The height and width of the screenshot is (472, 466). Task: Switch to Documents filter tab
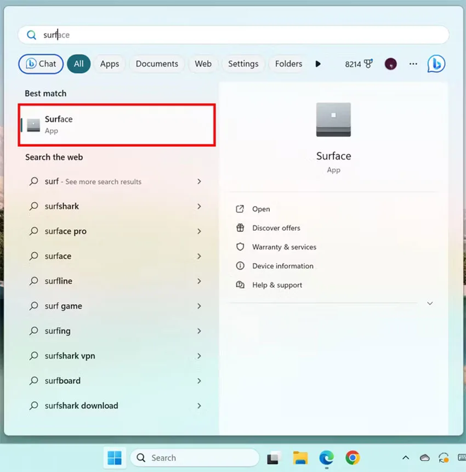coord(157,64)
